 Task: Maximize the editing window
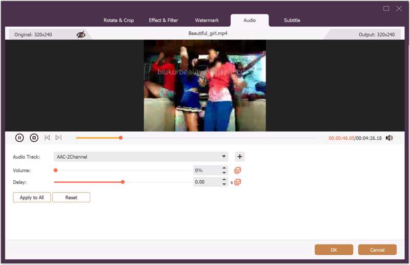point(386,8)
